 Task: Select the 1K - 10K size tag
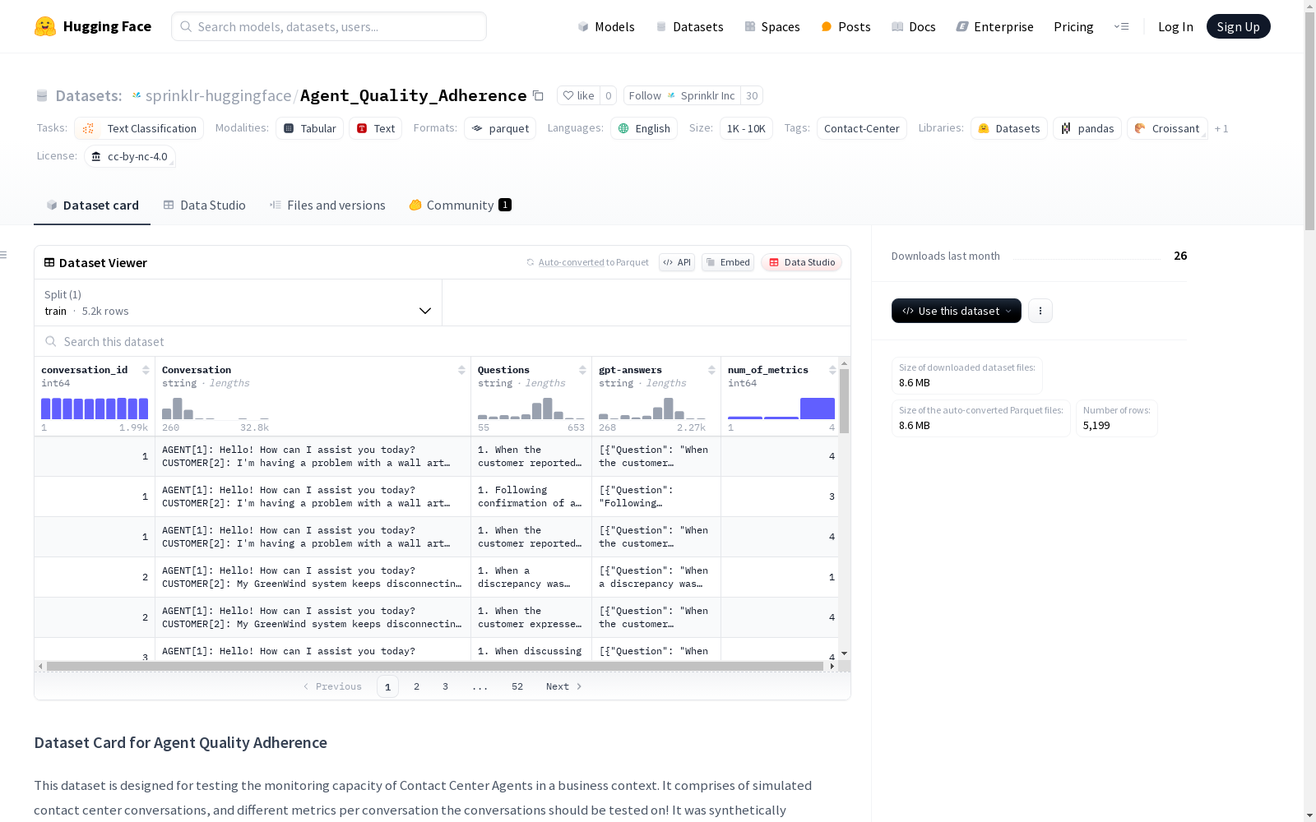tap(746, 128)
